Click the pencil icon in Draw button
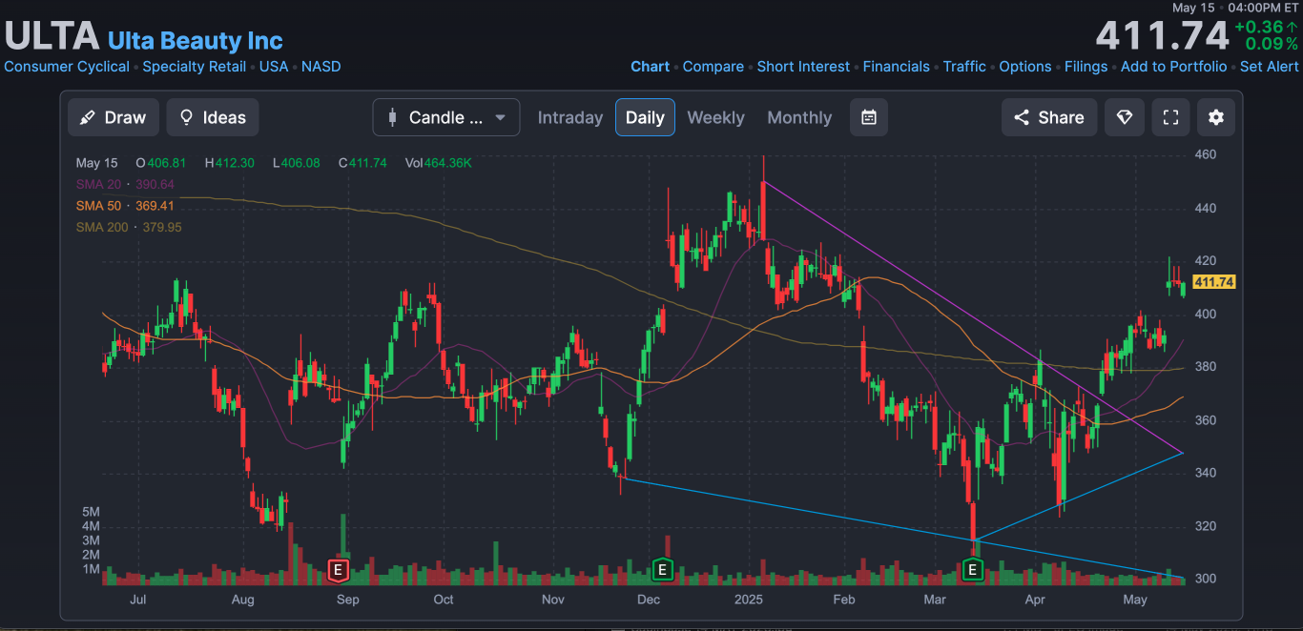 (88, 117)
